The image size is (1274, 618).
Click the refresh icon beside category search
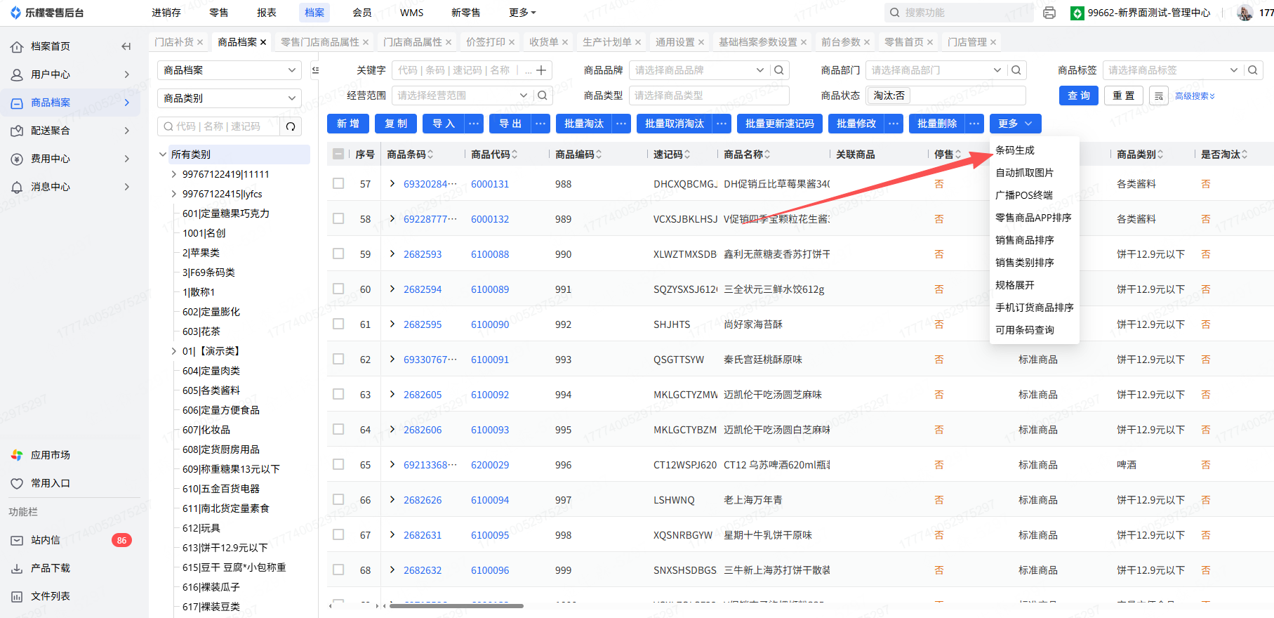point(291,126)
